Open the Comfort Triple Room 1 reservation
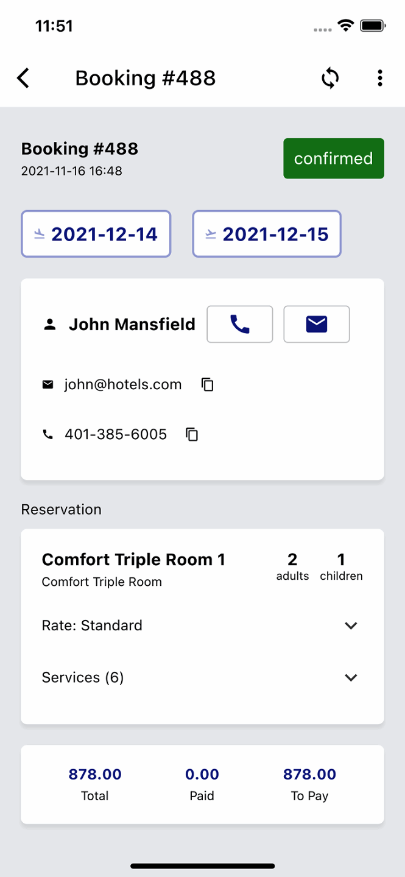 tap(133, 560)
